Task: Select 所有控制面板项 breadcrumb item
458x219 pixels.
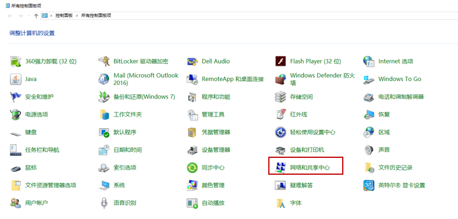Action: pyautogui.click(x=96, y=16)
